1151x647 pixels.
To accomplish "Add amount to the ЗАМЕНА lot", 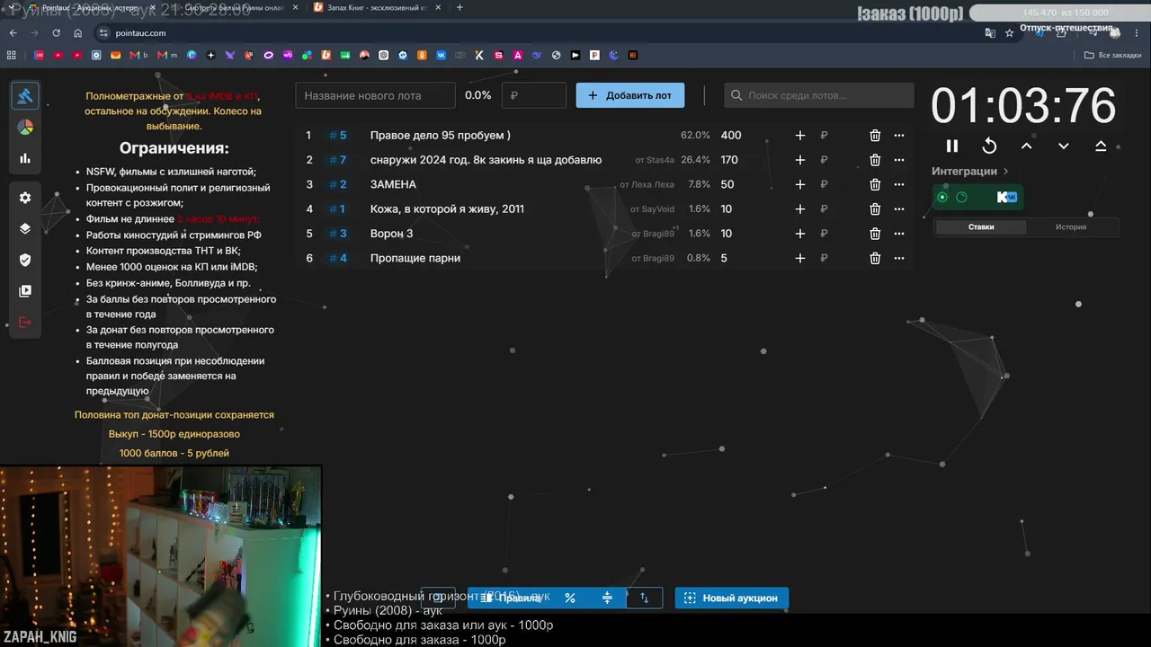I will [800, 184].
